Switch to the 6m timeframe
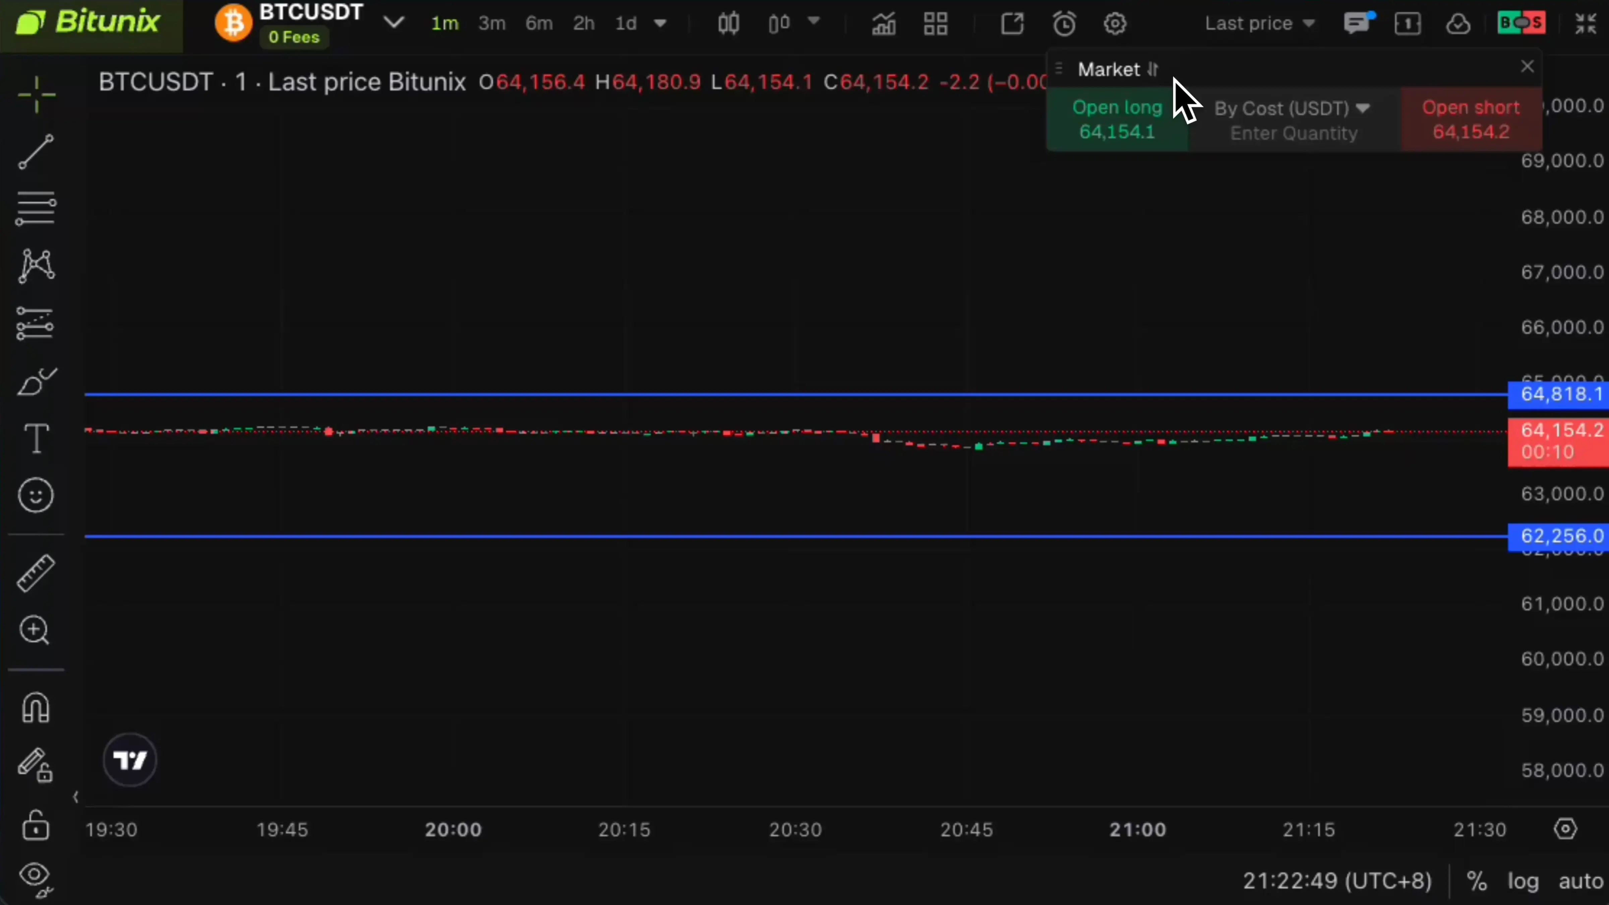The image size is (1609, 905). (539, 24)
